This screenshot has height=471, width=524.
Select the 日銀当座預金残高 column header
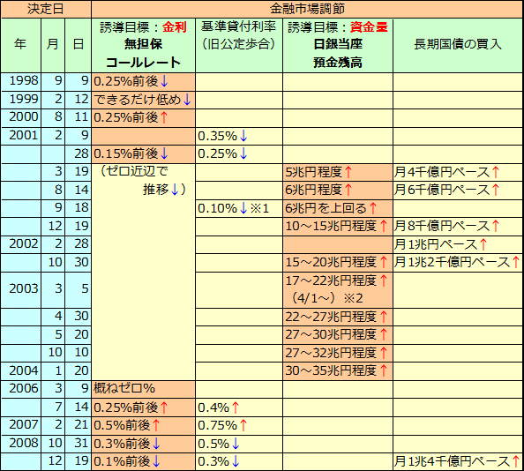(x=338, y=45)
